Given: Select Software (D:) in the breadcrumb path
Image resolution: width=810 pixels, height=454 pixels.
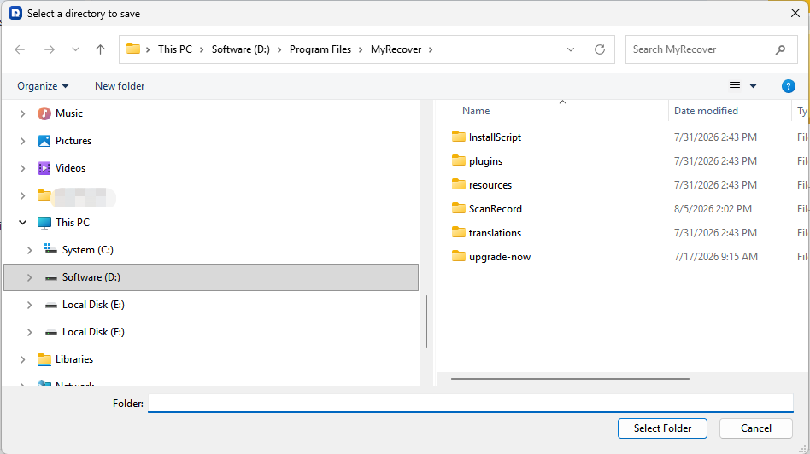Looking at the screenshot, I should coord(241,49).
